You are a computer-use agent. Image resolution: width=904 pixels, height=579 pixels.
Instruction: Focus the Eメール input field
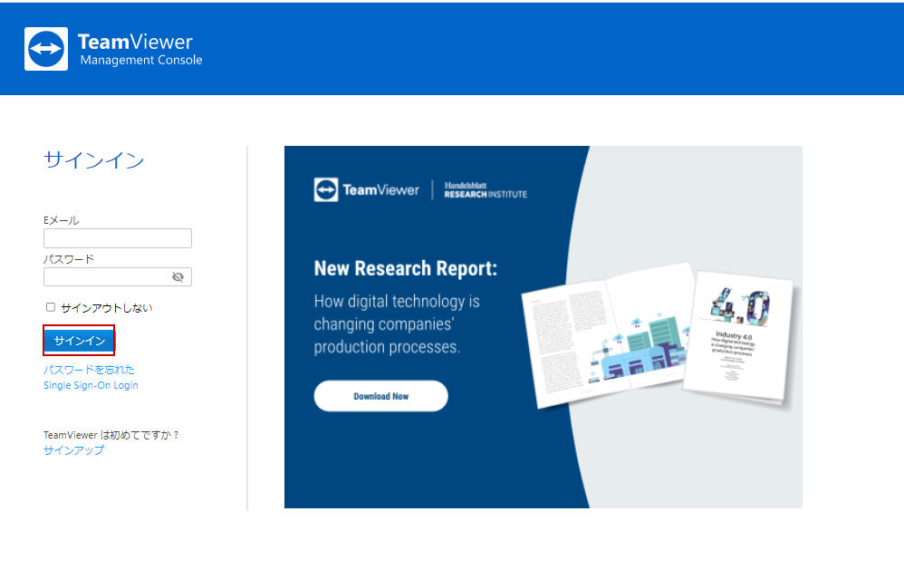(118, 238)
